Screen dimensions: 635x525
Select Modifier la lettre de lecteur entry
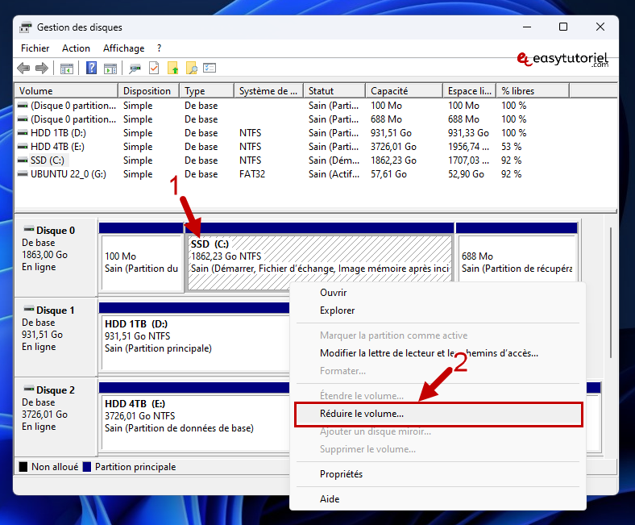[x=438, y=353]
